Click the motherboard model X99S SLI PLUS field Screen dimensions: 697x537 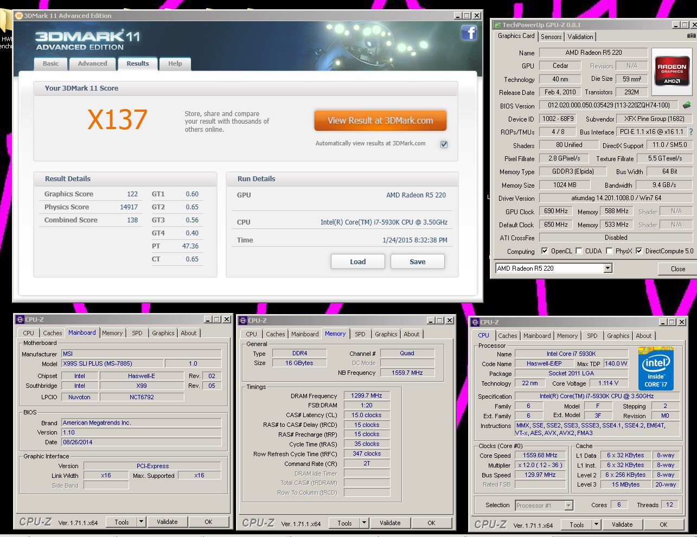[111, 363]
